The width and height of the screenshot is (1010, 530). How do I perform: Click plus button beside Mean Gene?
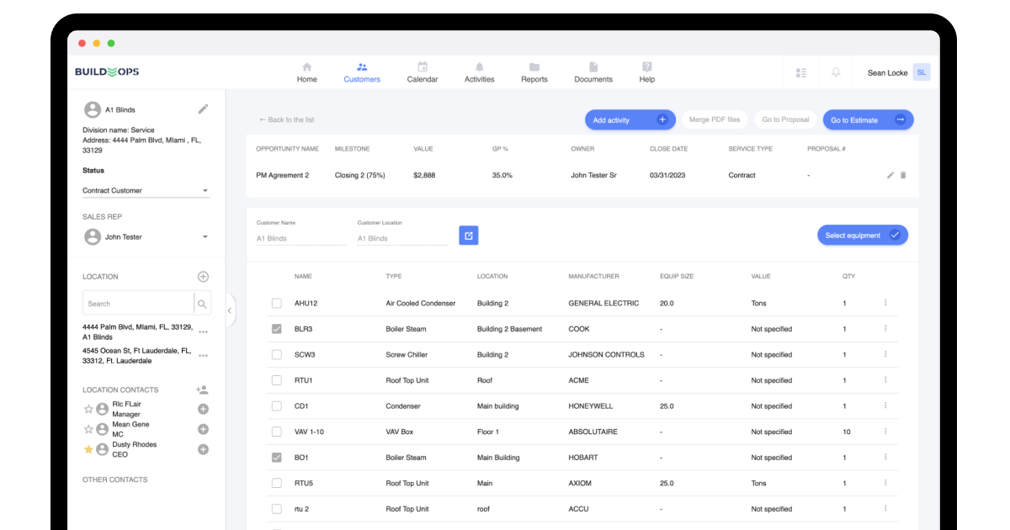click(203, 429)
